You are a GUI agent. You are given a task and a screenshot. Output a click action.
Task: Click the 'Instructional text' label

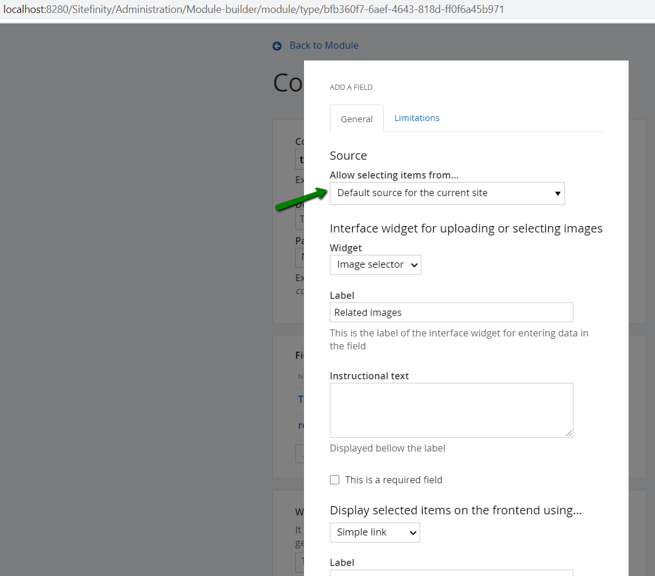coord(369,376)
